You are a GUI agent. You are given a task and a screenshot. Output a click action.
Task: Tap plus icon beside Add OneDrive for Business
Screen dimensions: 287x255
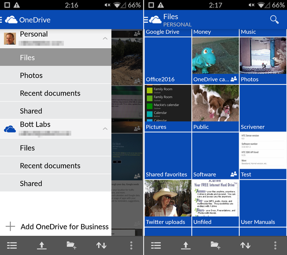[10, 226]
